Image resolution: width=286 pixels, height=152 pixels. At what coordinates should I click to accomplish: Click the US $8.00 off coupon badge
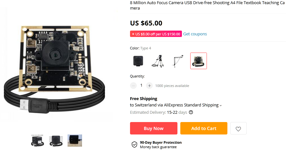click(x=156, y=34)
